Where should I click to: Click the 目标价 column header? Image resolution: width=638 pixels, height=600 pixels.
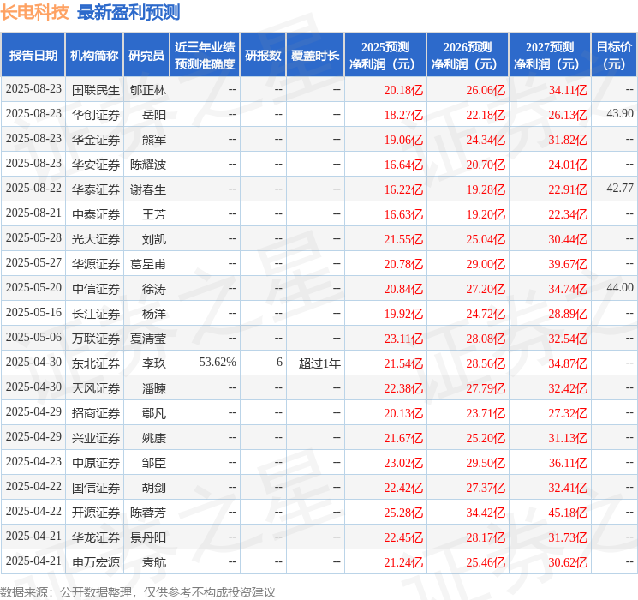pyautogui.click(x=614, y=56)
